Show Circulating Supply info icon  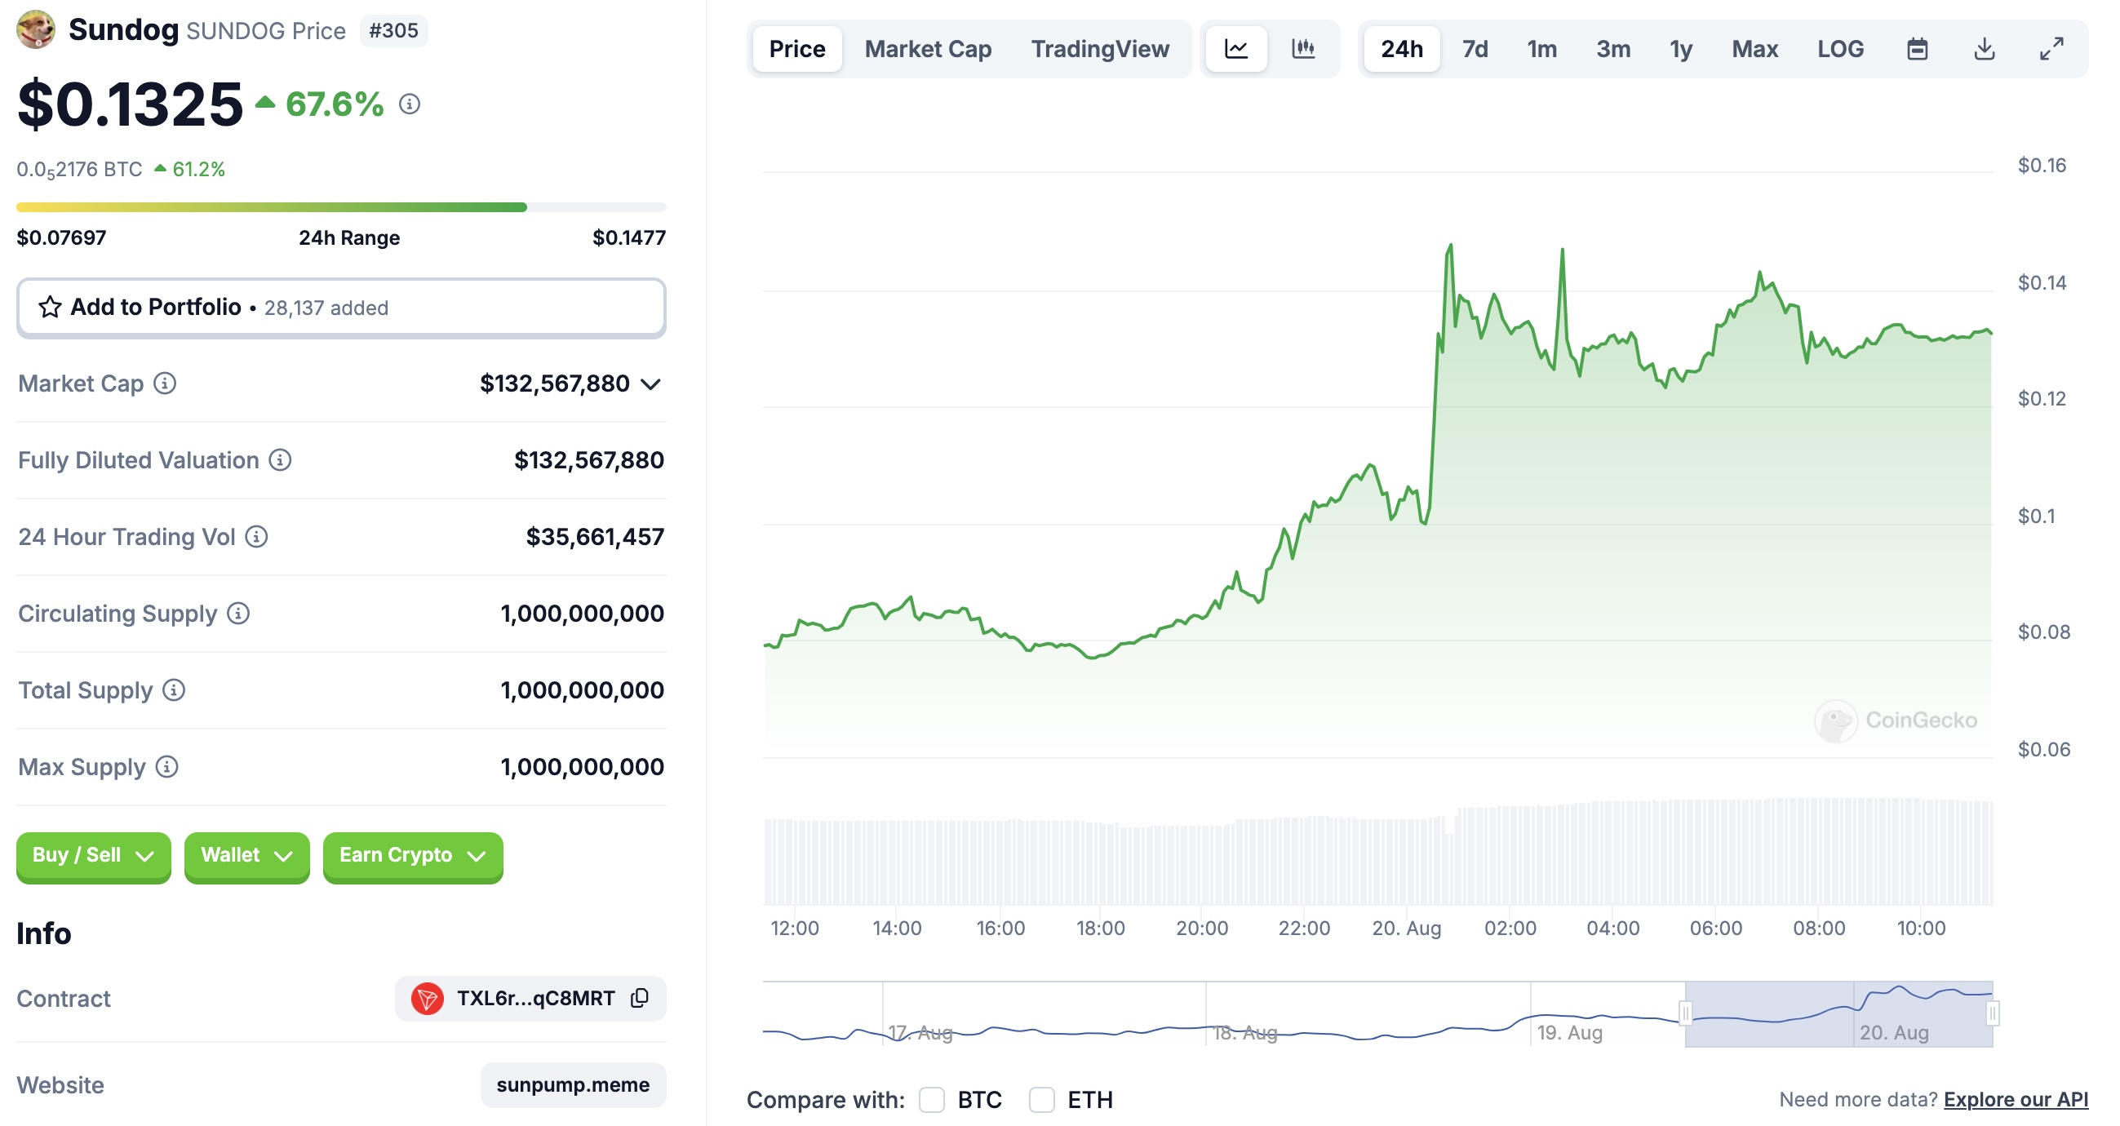click(x=238, y=614)
